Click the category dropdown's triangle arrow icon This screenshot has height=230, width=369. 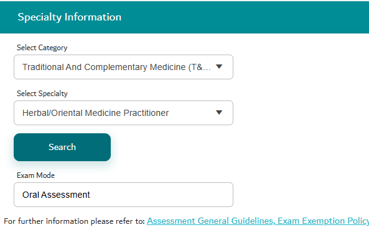pyautogui.click(x=219, y=67)
